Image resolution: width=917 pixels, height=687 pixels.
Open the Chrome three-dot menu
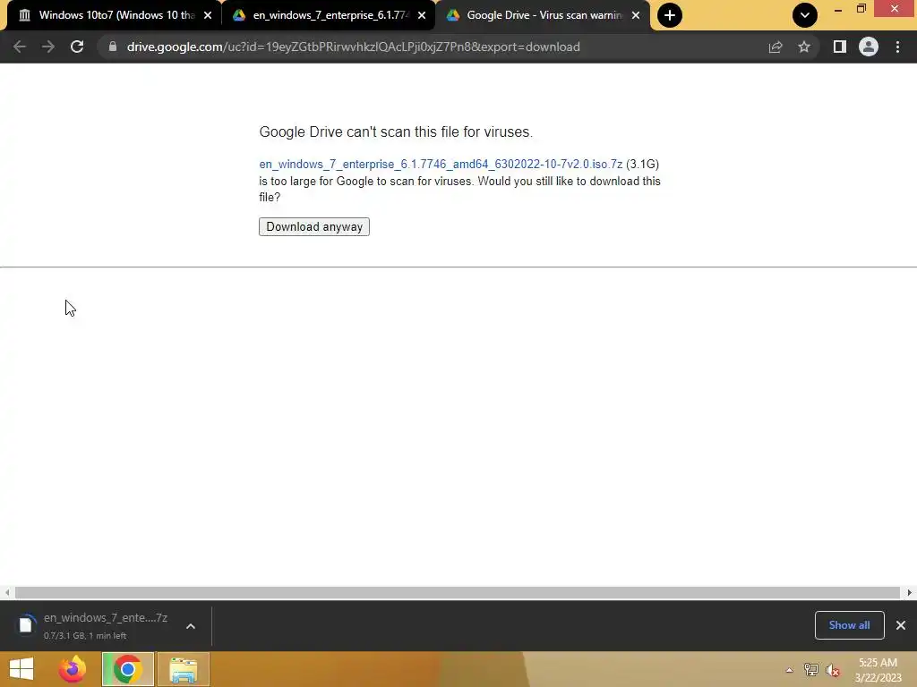click(897, 47)
